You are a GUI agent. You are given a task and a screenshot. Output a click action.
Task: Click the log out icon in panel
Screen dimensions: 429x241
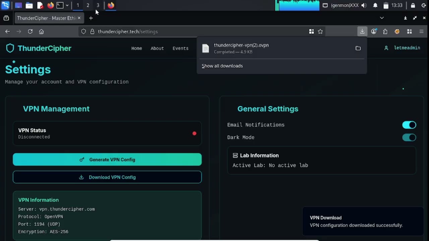point(424,5)
